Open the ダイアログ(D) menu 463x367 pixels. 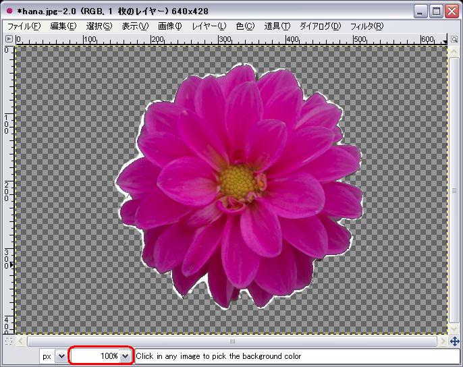tap(320, 26)
